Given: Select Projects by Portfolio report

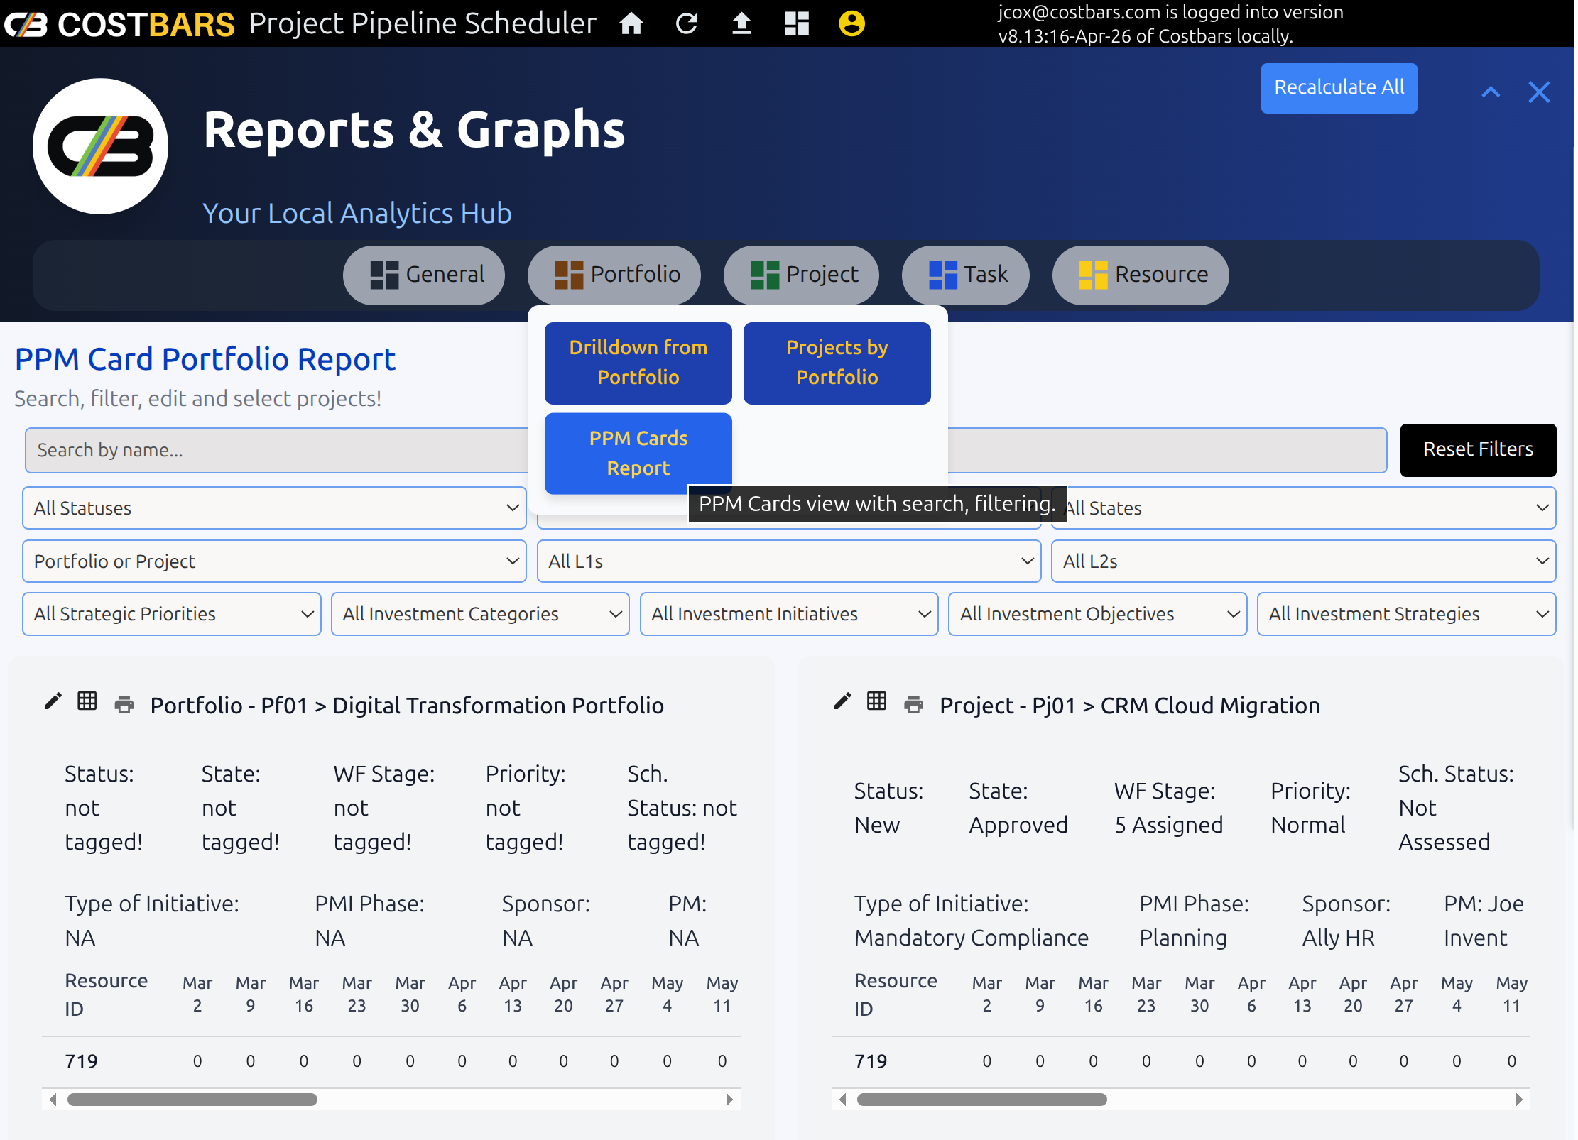Looking at the screenshot, I should click(837, 363).
